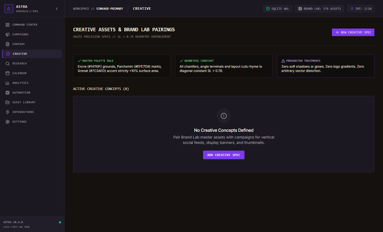Click the exclamation icon in empty state
This screenshot has height=232, width=383.
click(x=224, y=116)
